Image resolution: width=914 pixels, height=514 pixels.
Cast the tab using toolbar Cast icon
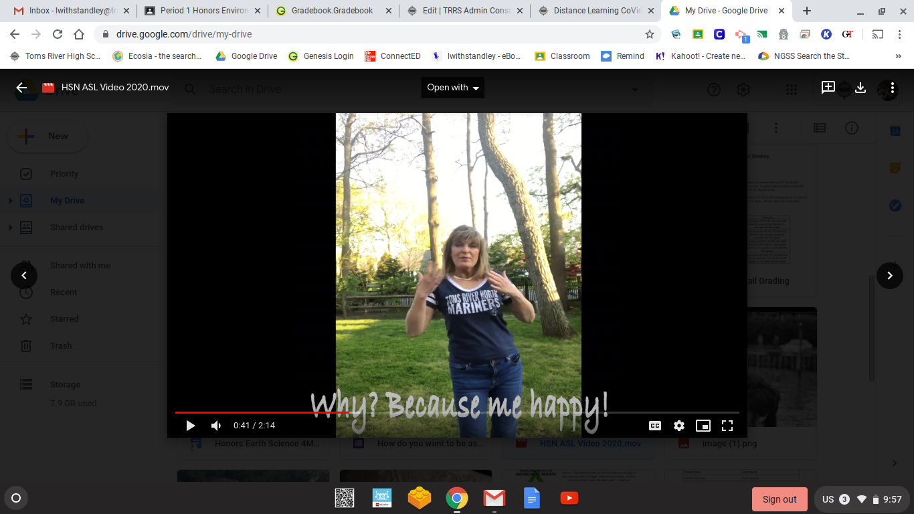(877, 34)
